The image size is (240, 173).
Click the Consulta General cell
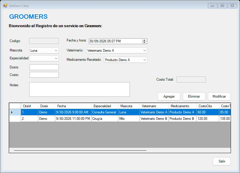click(x=105, y=112)
